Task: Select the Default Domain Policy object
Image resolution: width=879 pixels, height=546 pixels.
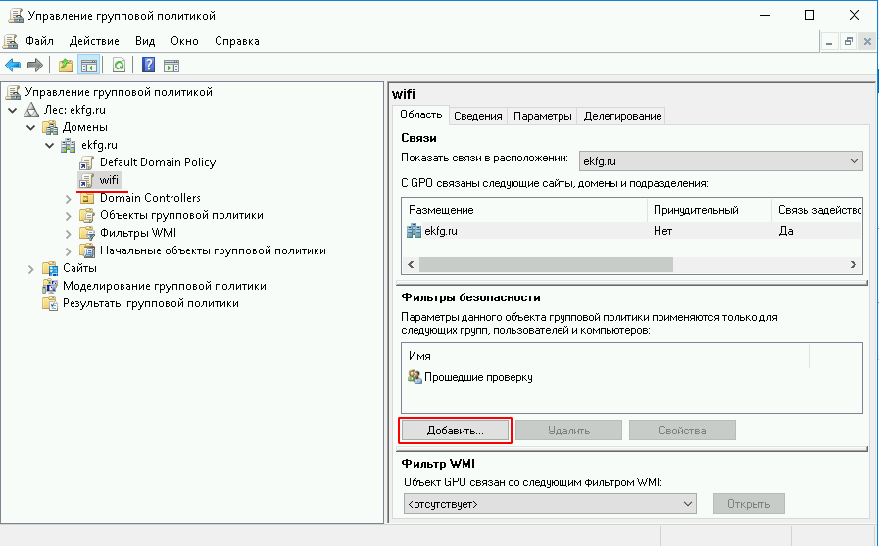Action: [157, 162]
